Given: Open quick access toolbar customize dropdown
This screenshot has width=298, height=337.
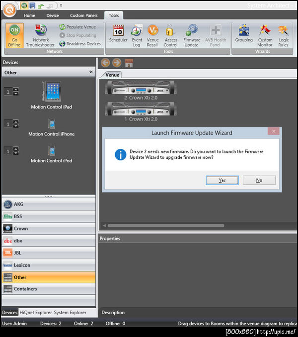Looking at the screenshot, I should [x=61, y=5].
